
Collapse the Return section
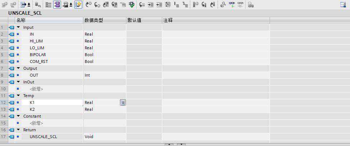coord(18,130)
